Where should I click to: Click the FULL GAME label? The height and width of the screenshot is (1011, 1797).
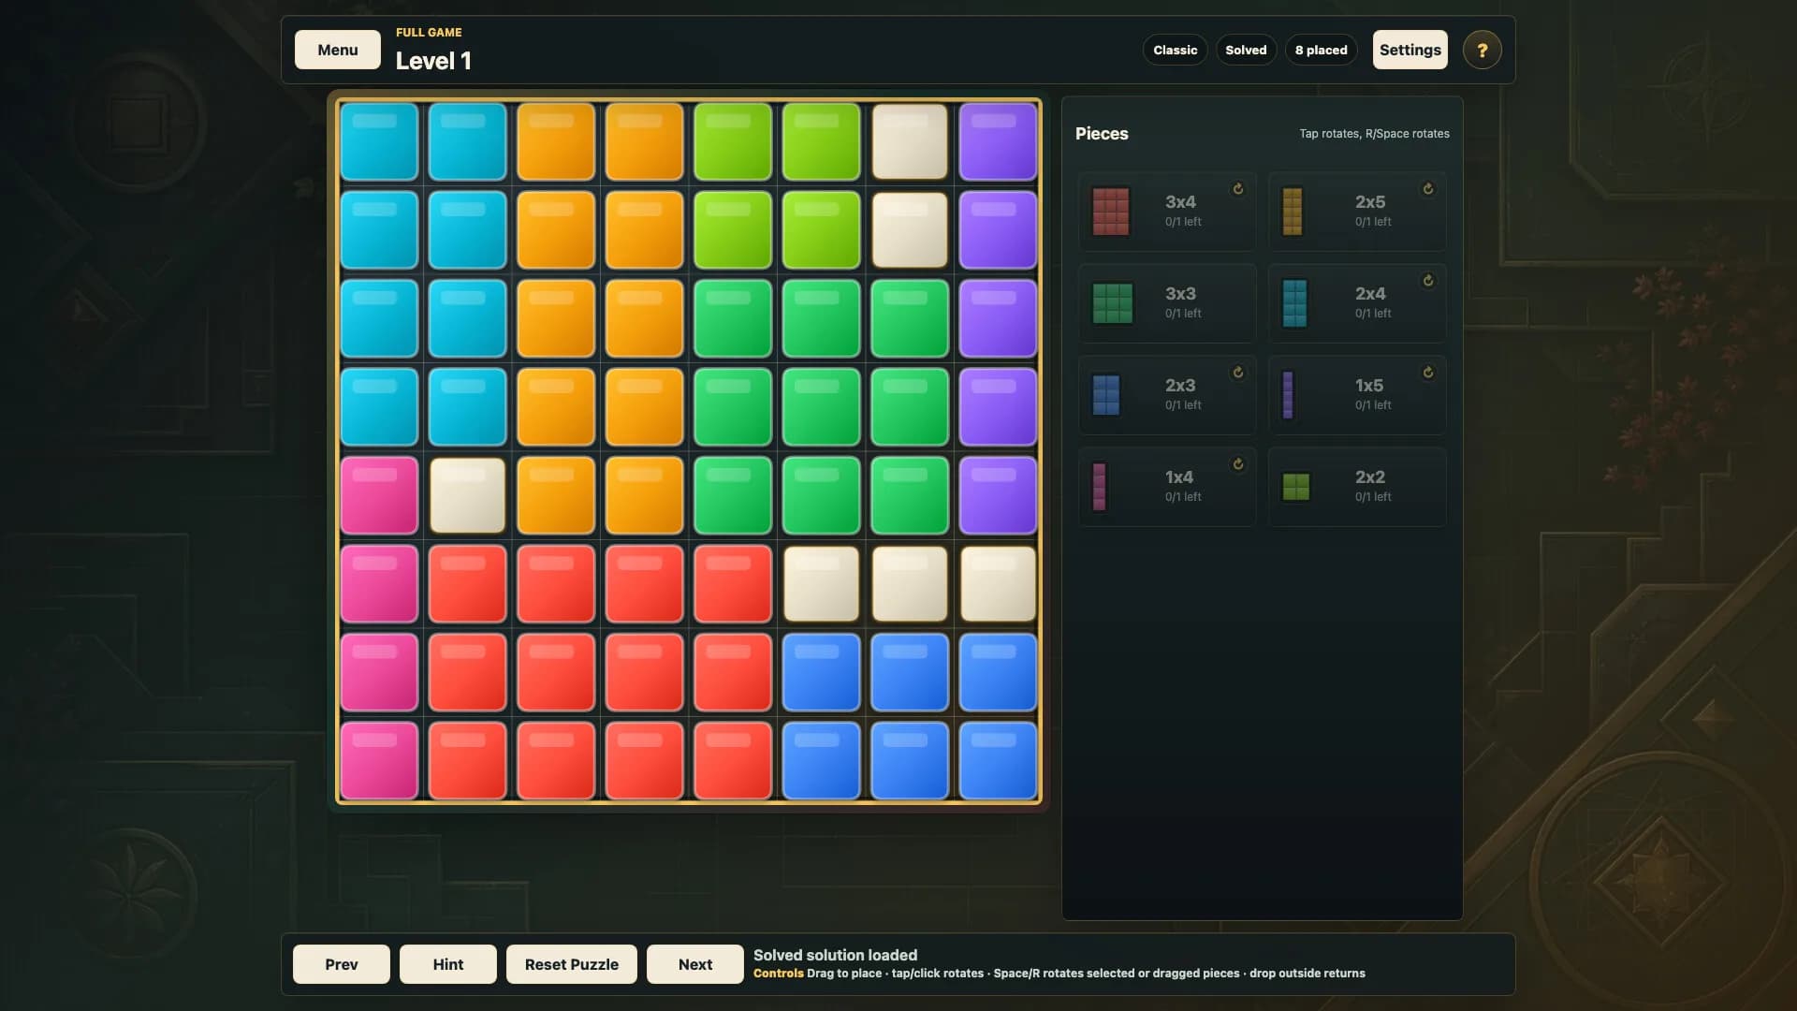pos(429,32)
